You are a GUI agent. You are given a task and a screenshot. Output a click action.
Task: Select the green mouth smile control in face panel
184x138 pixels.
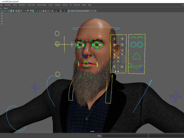point(136,66)
